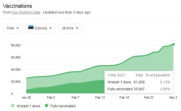
Task: Click the 81,209 total in the tooltip
Action: click(x=139, y=82)
